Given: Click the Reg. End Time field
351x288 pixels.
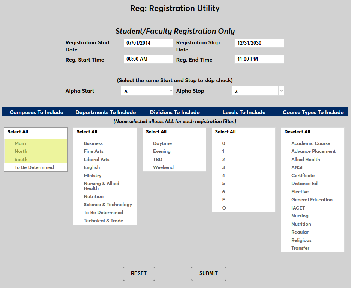Looking at the screenshot, I should coord(259,59).
